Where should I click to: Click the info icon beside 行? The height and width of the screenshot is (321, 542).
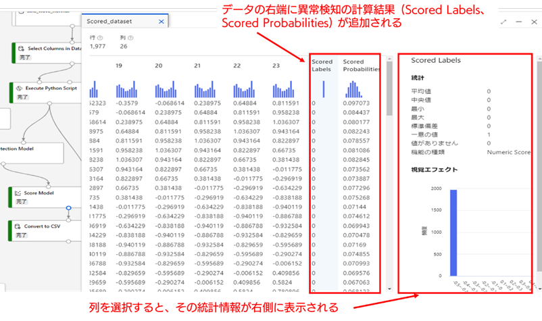point(100,38)
